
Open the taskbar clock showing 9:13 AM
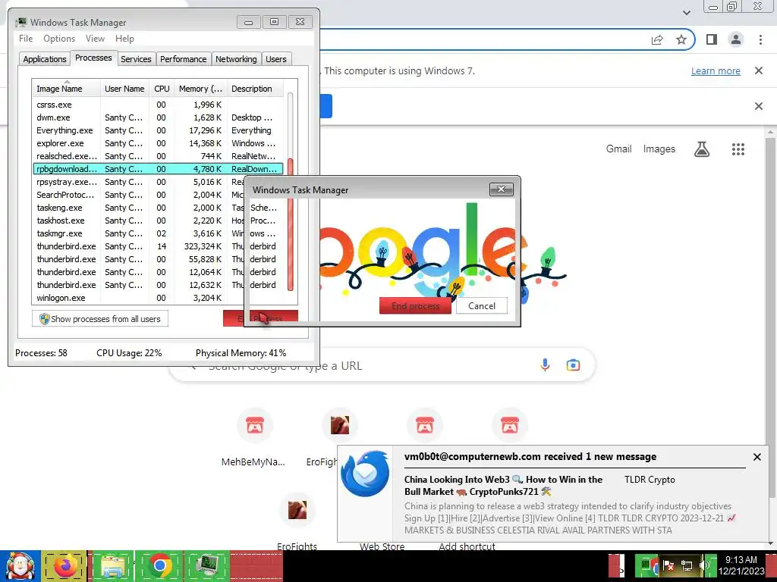(741, 565)
